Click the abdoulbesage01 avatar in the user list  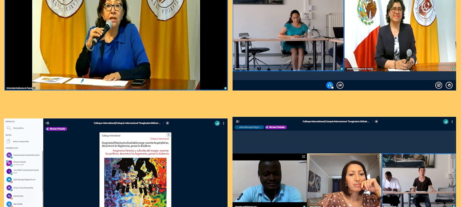[x=9, y=179]
